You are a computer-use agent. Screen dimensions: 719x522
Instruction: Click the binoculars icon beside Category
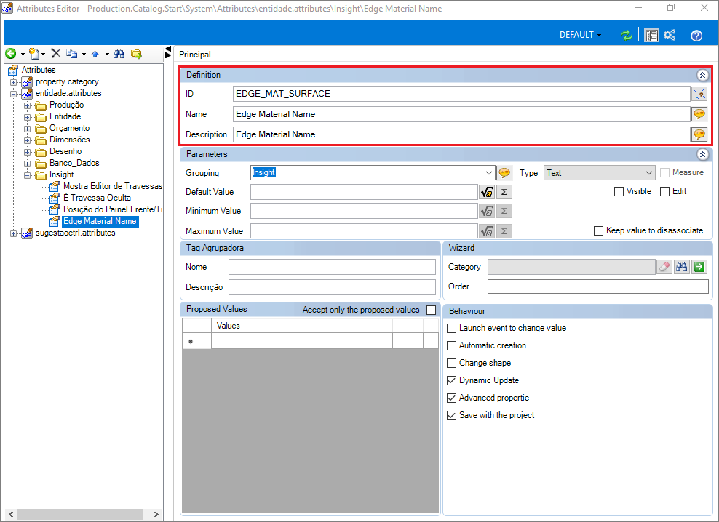tap(682, 267)
